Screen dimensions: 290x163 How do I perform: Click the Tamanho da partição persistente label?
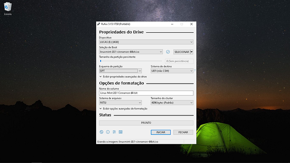117,57
